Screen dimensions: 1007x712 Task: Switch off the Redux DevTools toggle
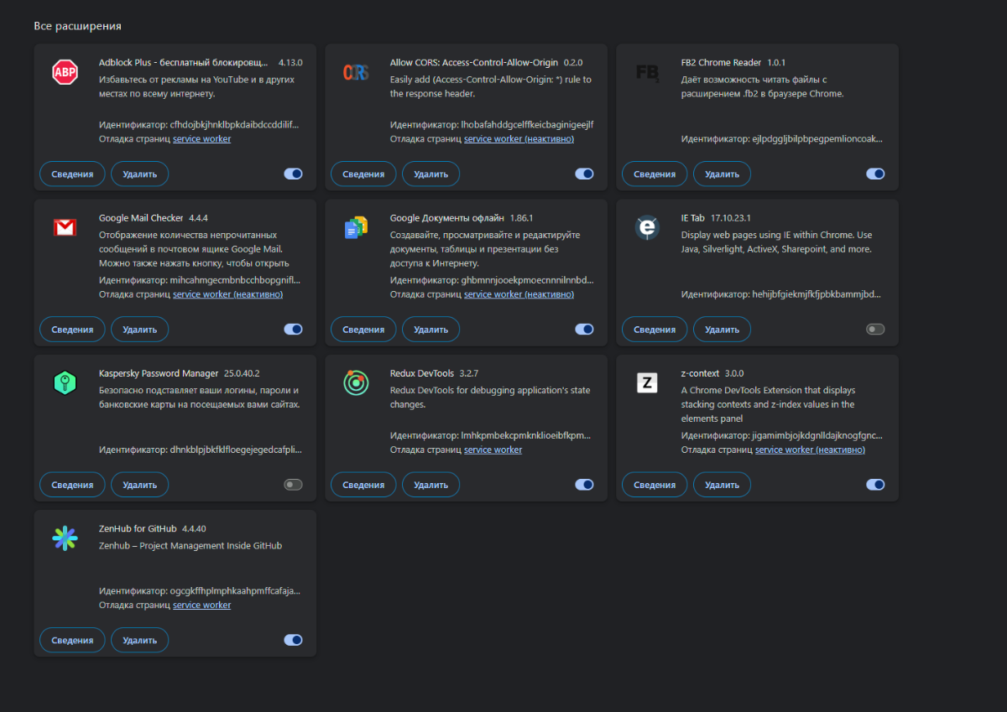click(584, 484)
